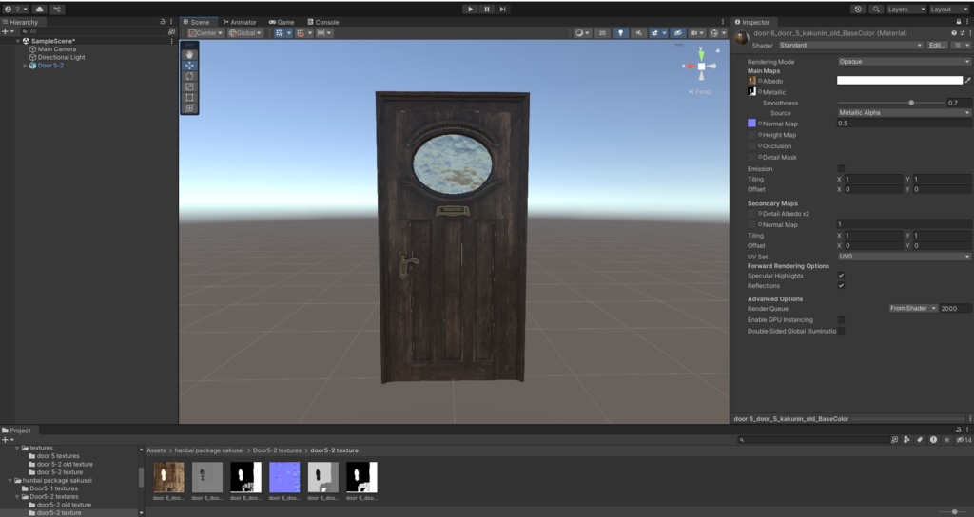Toggle scene lighting lightbulb icon
The width and height of the screenshot is (974, 517).
[x=620, y=33]
